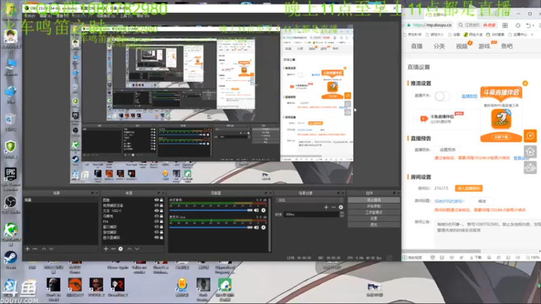
Task: Click the 直播教程 link
Action: point(469,96)
